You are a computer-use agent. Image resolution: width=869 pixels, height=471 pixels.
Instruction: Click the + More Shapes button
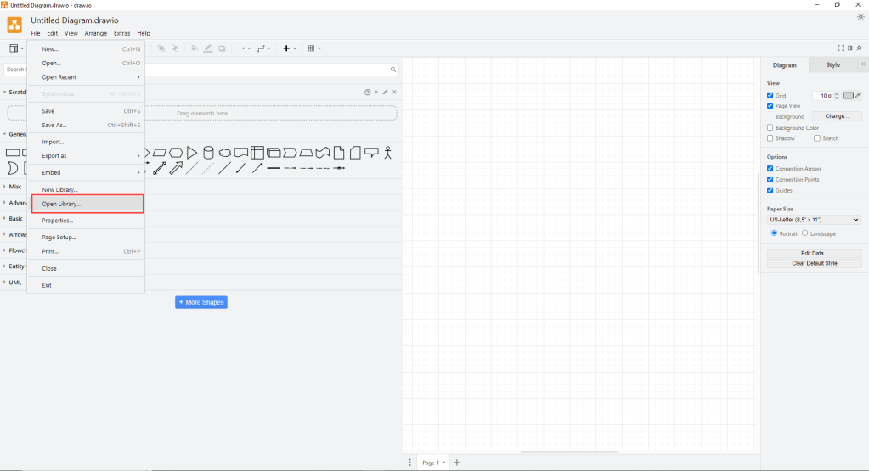point(201,302)
